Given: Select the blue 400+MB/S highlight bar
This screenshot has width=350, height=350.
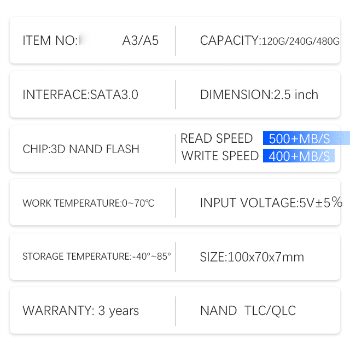Looking at the screenshot, I should 299,155.
